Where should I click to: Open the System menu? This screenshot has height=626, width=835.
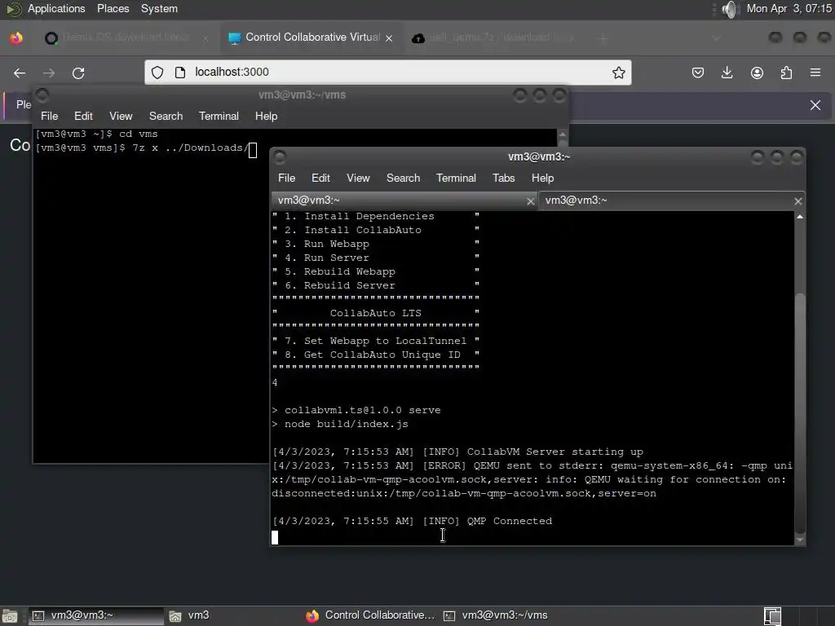159,8
